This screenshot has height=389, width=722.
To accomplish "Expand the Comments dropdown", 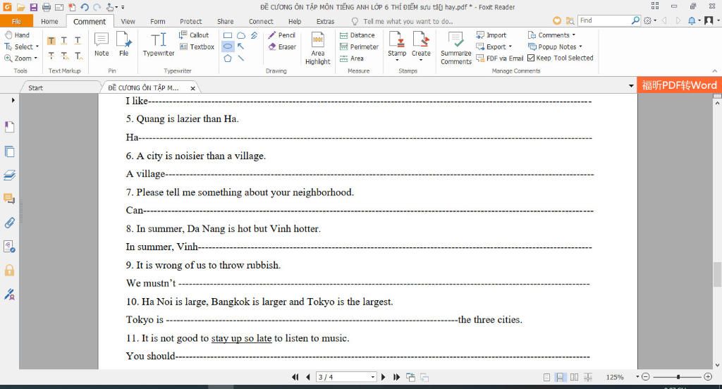I will [574, 35].
